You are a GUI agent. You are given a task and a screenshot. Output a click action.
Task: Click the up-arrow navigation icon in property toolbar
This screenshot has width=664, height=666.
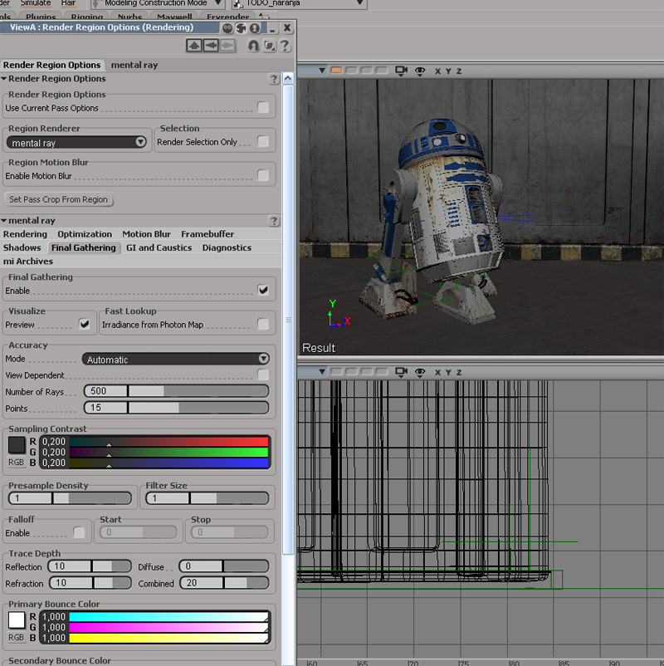(x=194, y=45)
